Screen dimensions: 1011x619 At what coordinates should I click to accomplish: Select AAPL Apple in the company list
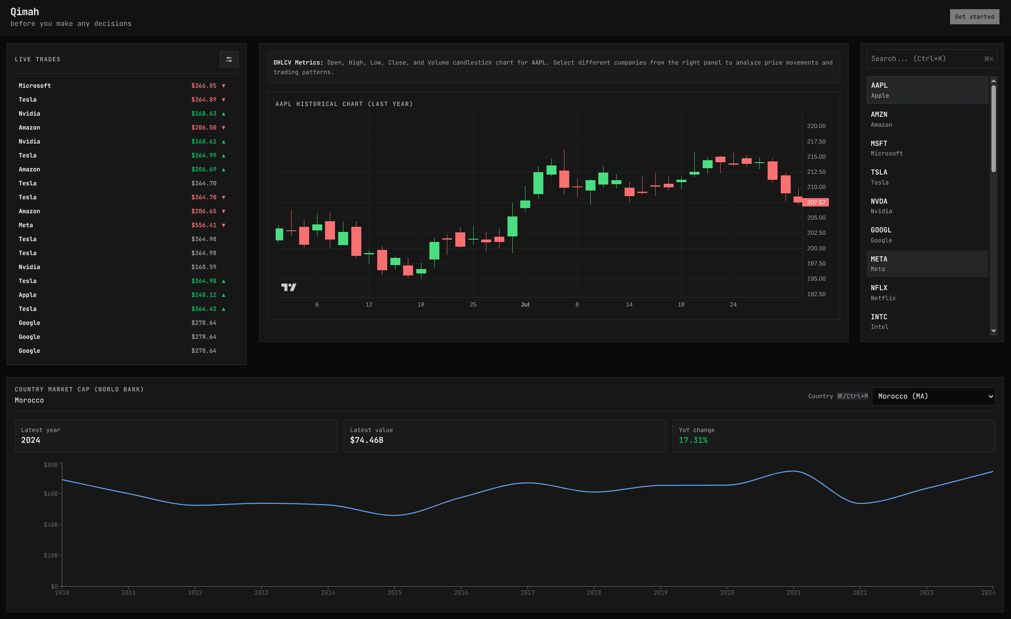tap(927, 90)
